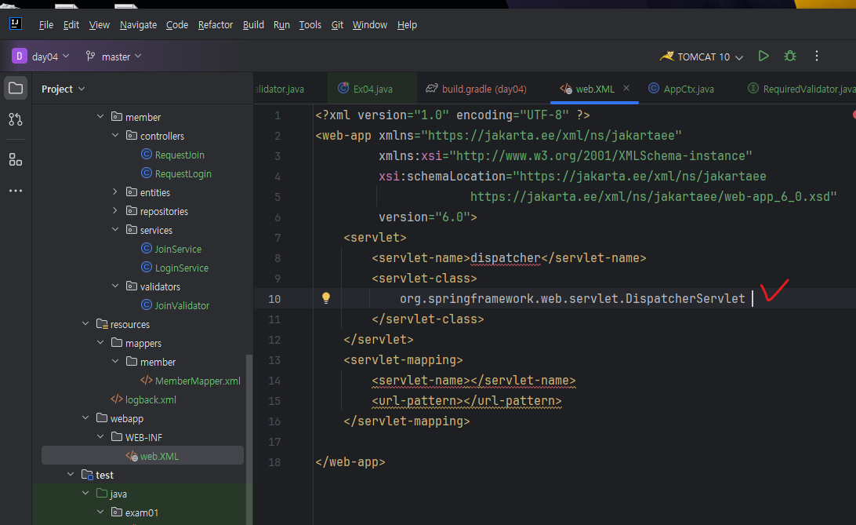Place cursor in empty servlet-name tag line 14
856x525 pixels.
point(473,381)
